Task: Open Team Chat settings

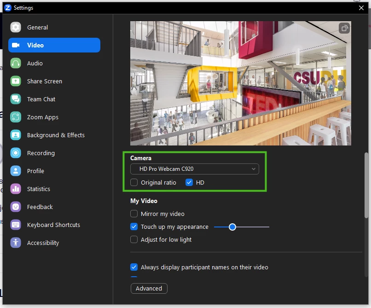Action: [54, 99]
